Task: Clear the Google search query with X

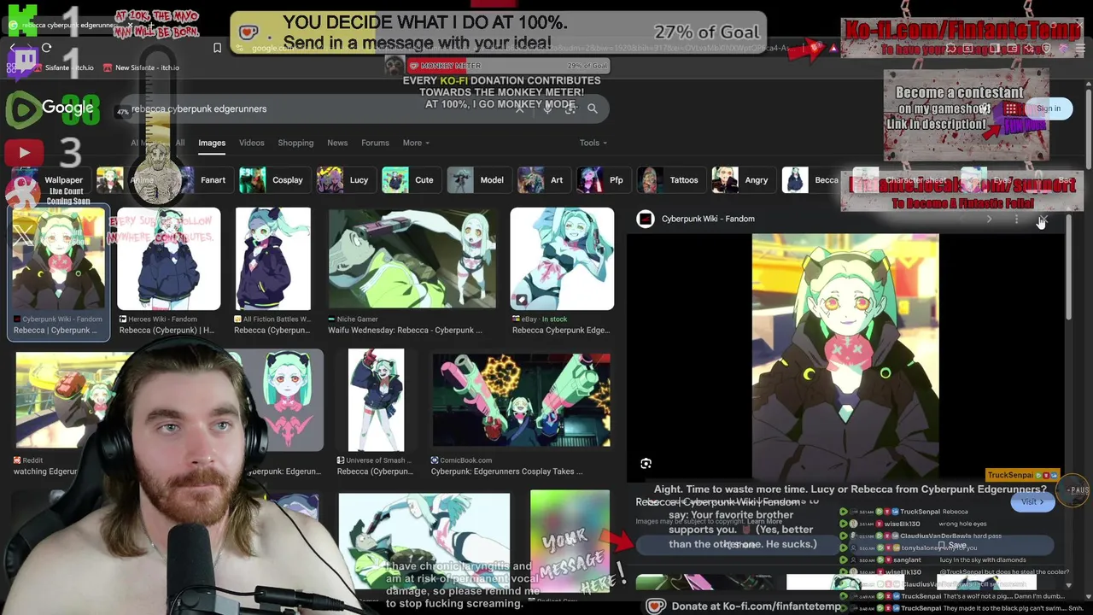Action: pos(519,108)
